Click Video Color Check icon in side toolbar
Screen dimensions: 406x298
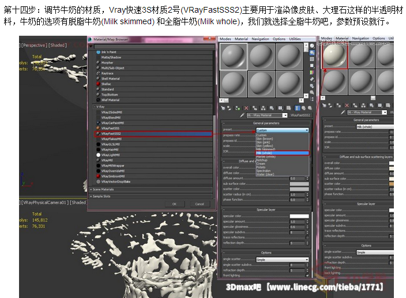(x=312, y=73)
